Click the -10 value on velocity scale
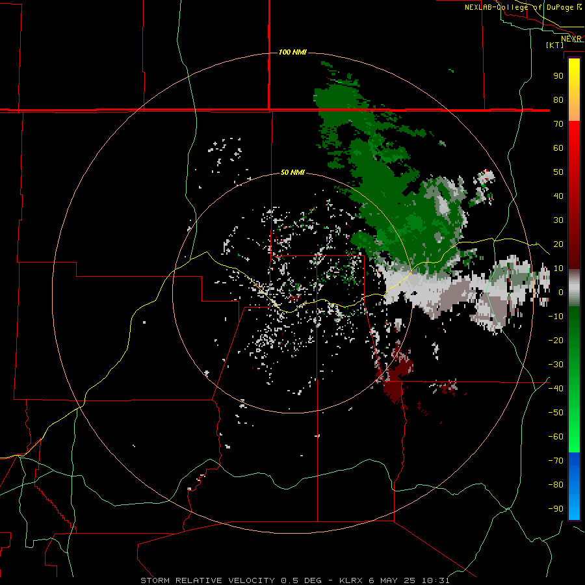585x585 pixels. pos(556,317)
